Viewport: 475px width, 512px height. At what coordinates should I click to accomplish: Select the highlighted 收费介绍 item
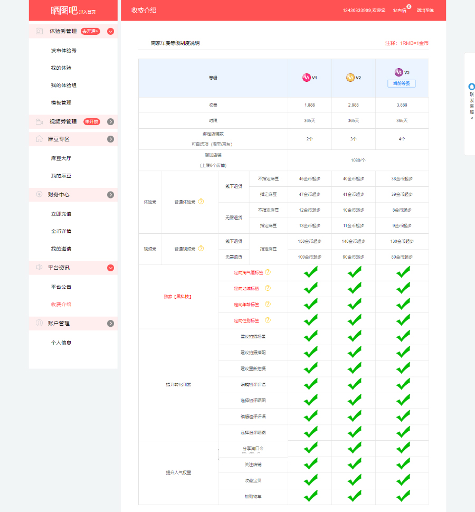click(x=61, y=304)
